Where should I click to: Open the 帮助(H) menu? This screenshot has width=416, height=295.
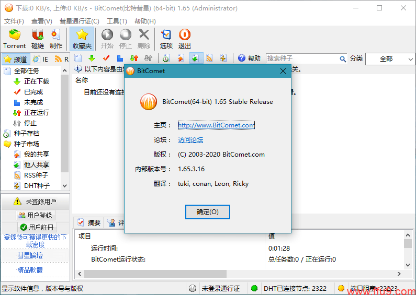[x=145, y=21]
